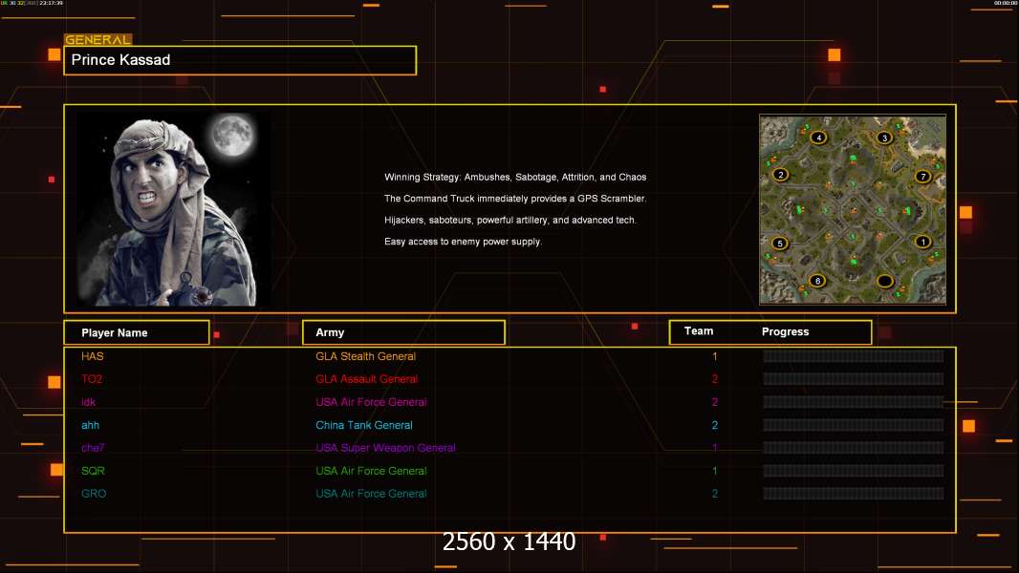
Task: Click start position marker 7 on minimap
Action: (922, 177)
